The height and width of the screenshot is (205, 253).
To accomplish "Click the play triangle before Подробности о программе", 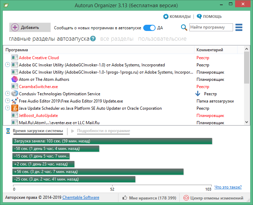I will [x=73, y=131].
